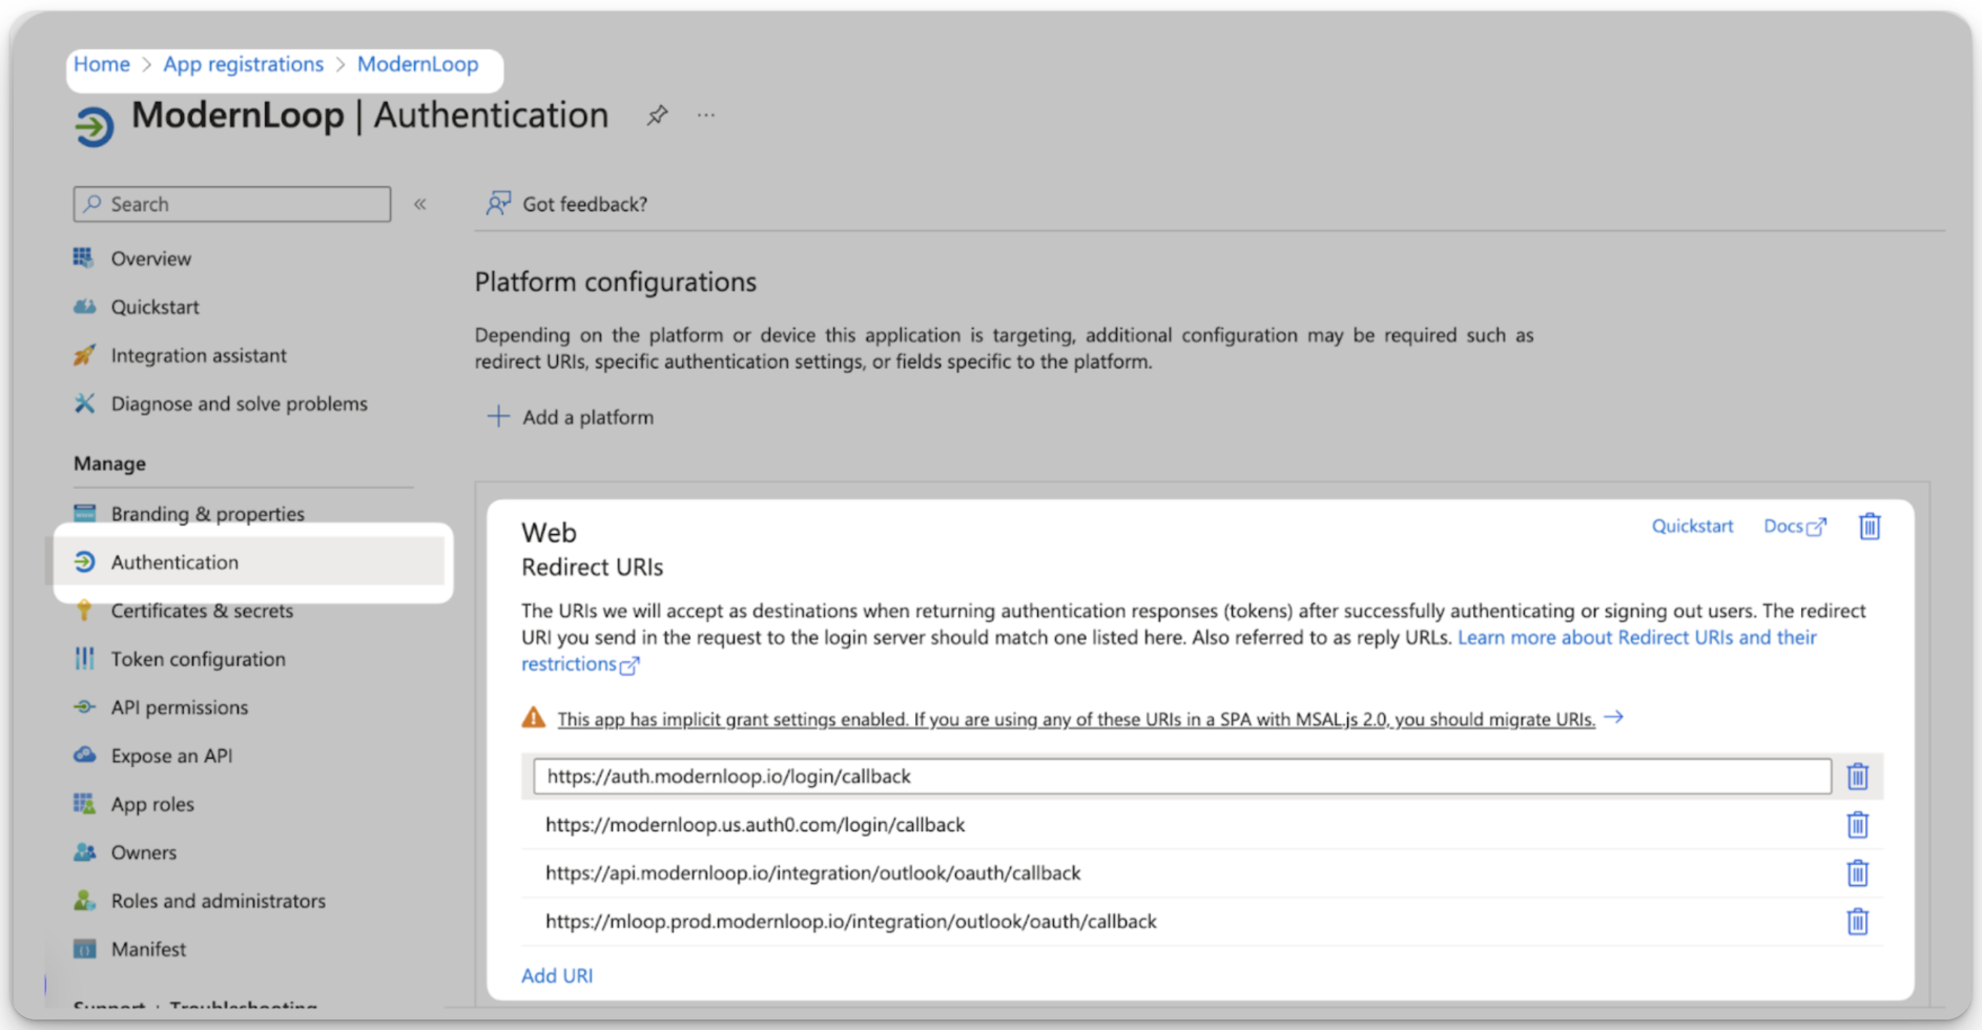This screenshot has height=1030, width=1982.
Task: Open the Web Quickstart link
Action: tap(1692, 526)
